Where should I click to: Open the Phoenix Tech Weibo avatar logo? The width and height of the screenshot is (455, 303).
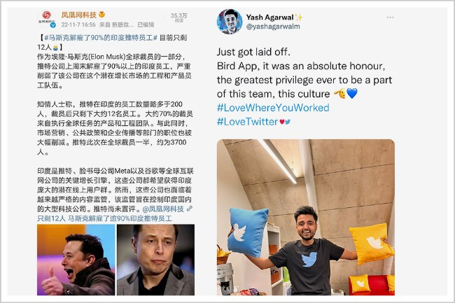click(x=47, y=17)
